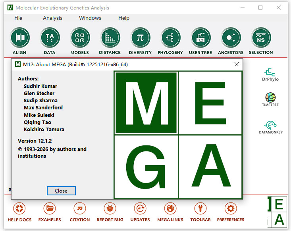Click the 'Version 12.1.2' text

pyautogui.click(x=35, y=141)
